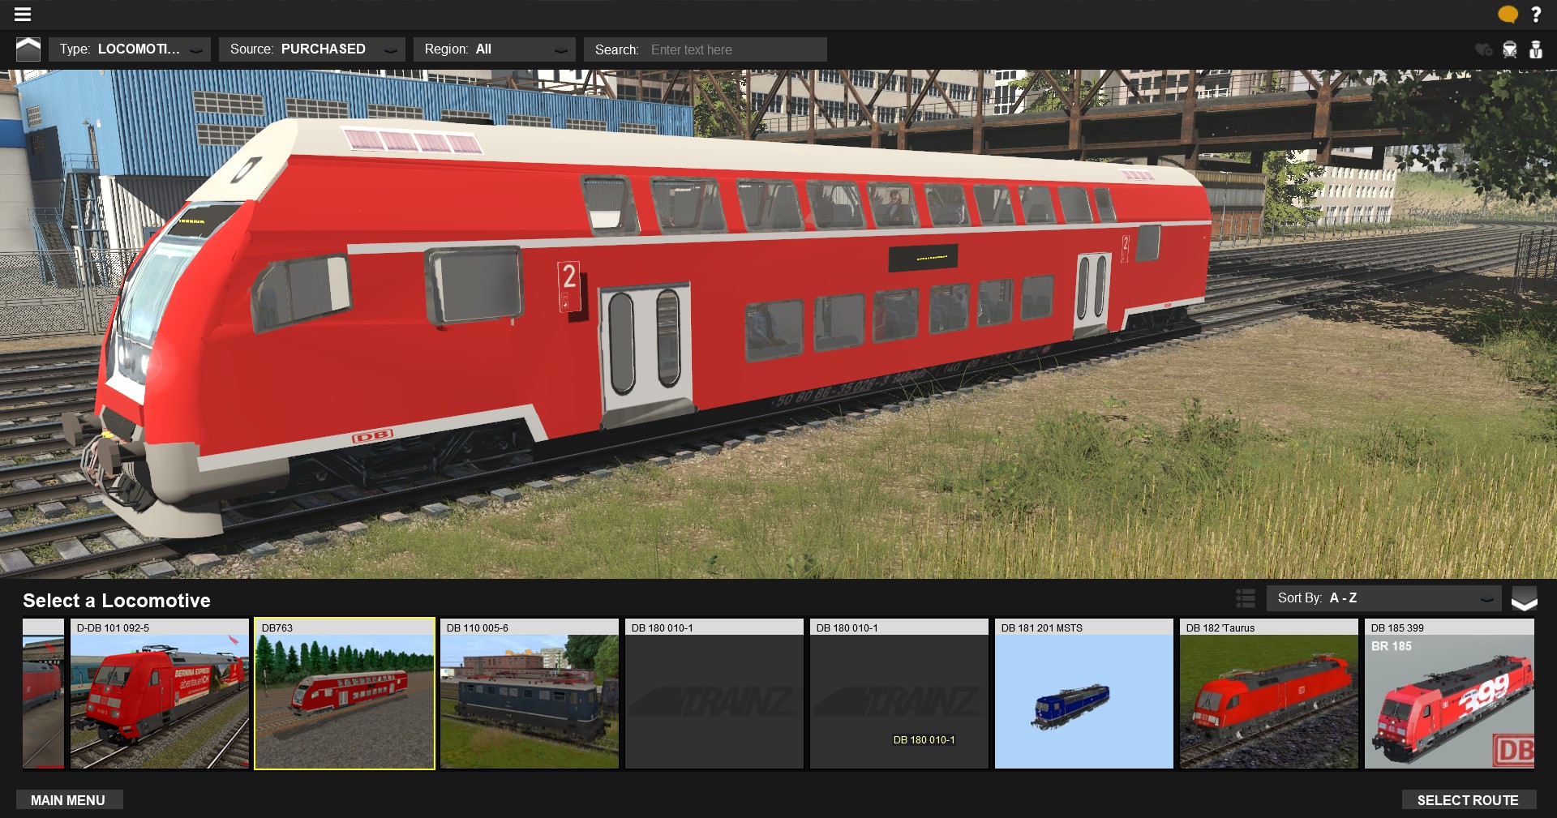Open help via question mark icon

1536,14
